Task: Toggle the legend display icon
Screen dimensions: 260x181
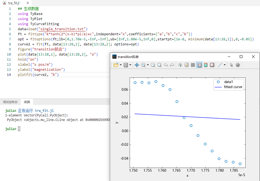Action: pos(199,65)
